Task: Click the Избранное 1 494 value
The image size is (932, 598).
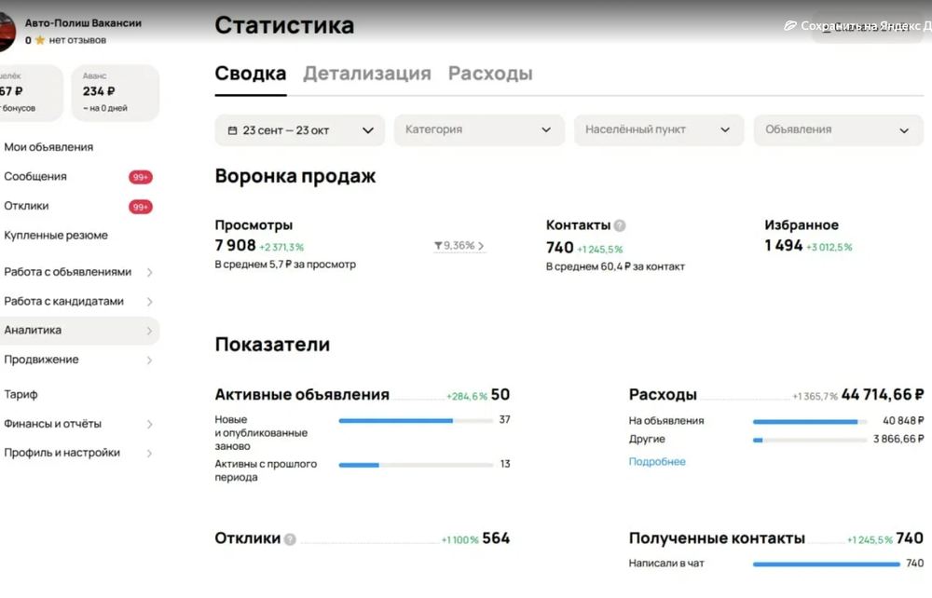Action: pyautogui.click(x=784, y=246)
